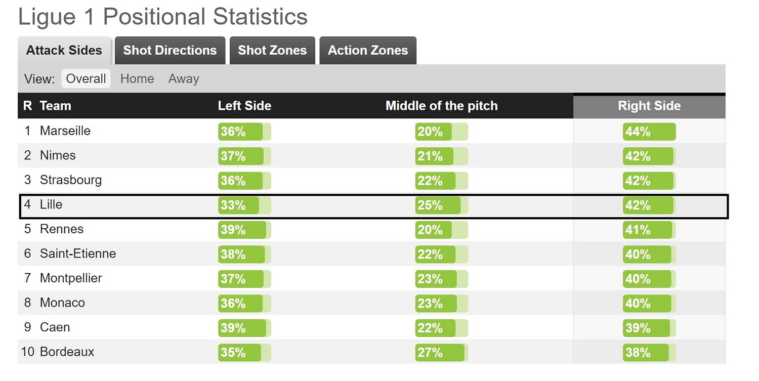
Task: Click the Saint-Etienne team name
Action: pyautogui.click(x=78, y=253)
